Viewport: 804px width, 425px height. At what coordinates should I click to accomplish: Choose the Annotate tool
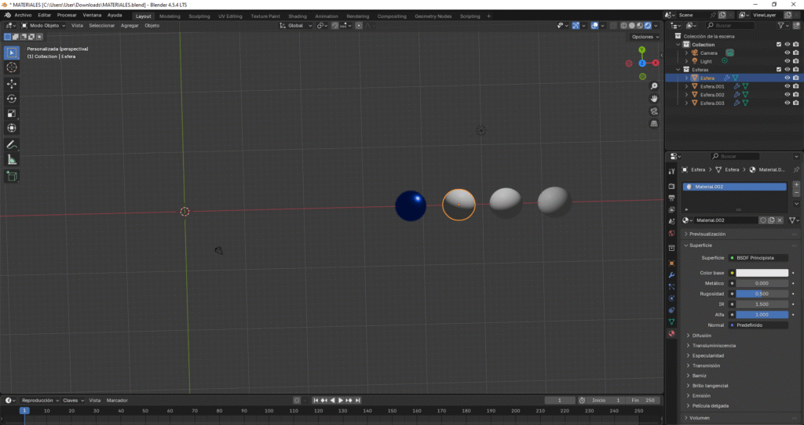12,145
